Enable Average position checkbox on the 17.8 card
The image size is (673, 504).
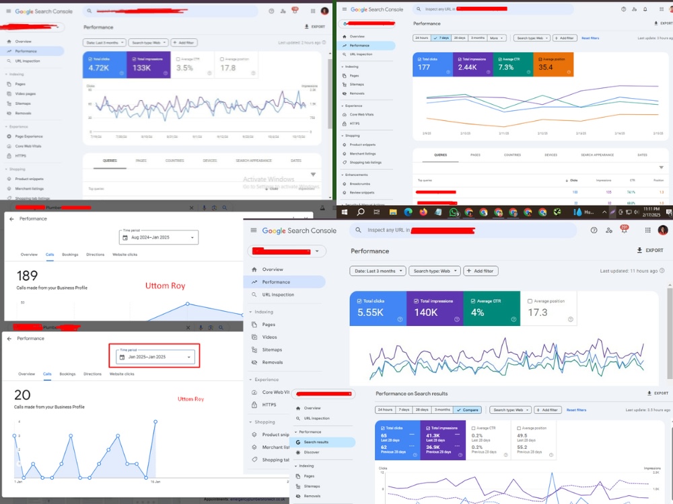(222, 59)
